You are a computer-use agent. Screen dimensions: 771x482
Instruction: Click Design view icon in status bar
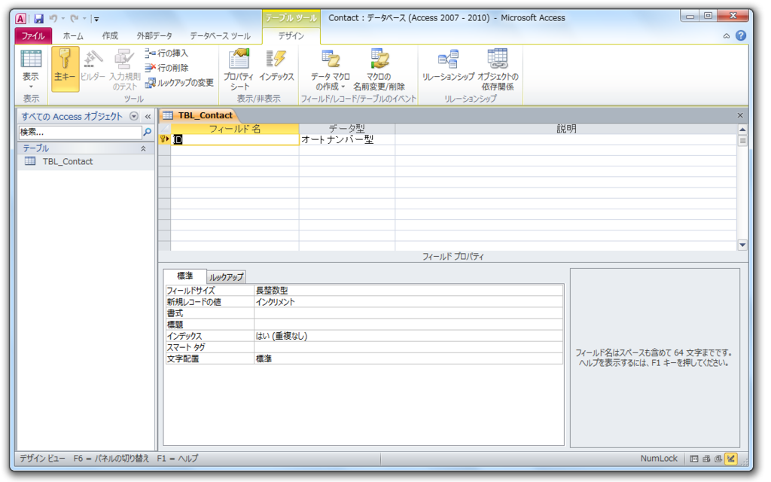click(731, 459)
